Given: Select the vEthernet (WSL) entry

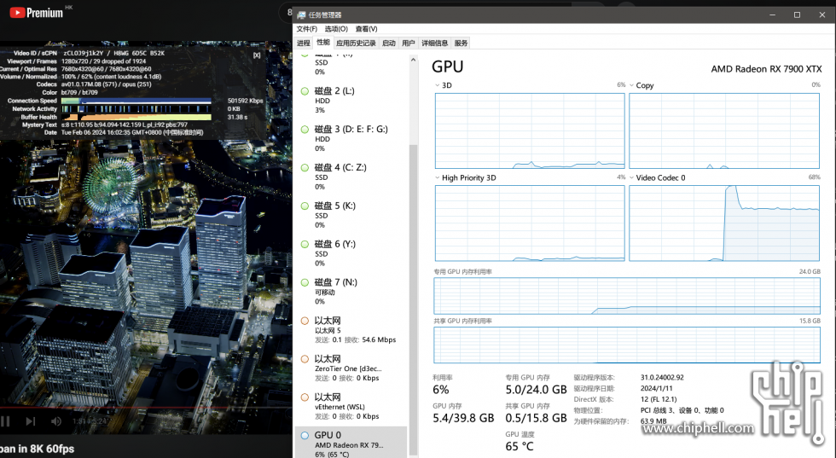Looking at the screenshot, I should (x=351, y=407).
